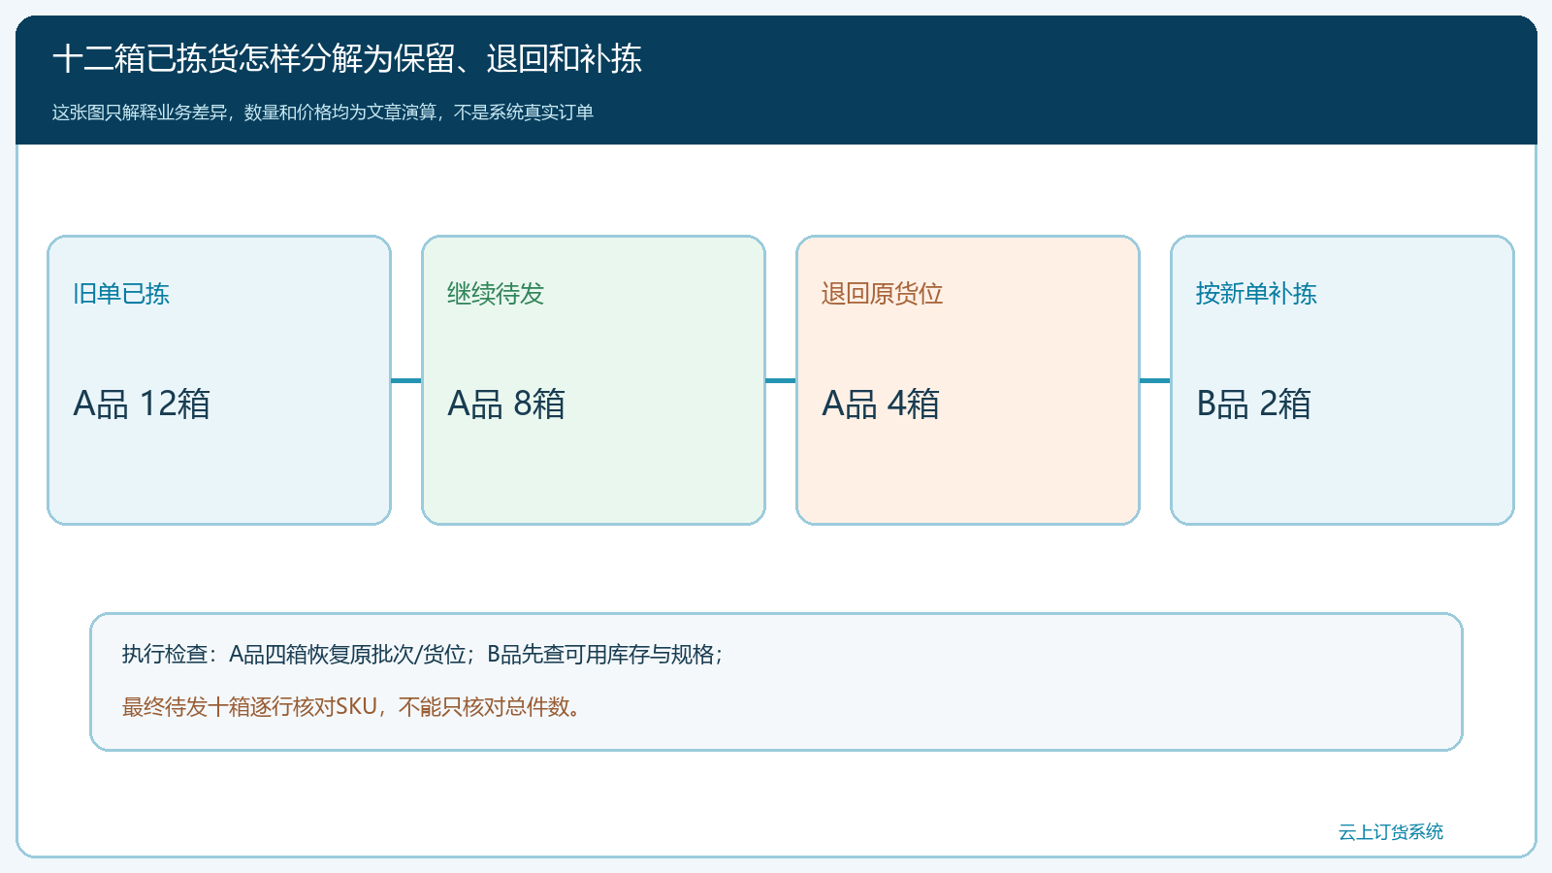Click connector line between 退回原货位 and 按新单补拣

[1155, 380]
